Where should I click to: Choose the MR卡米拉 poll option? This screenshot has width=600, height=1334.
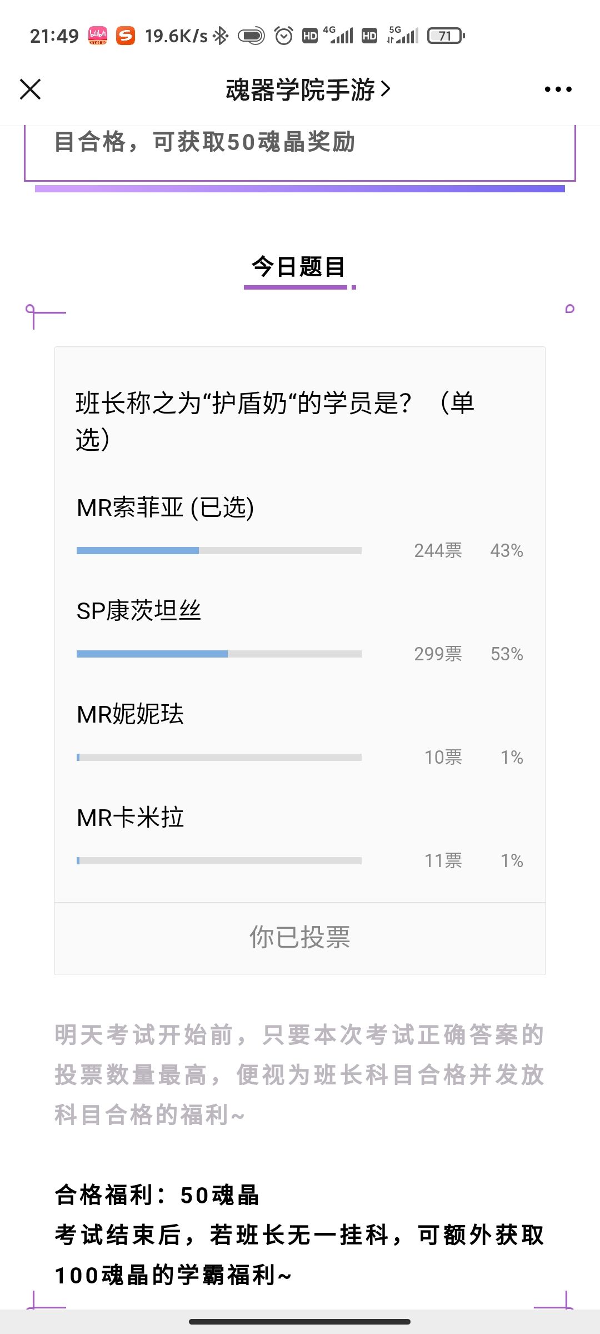tap(130, 818)
